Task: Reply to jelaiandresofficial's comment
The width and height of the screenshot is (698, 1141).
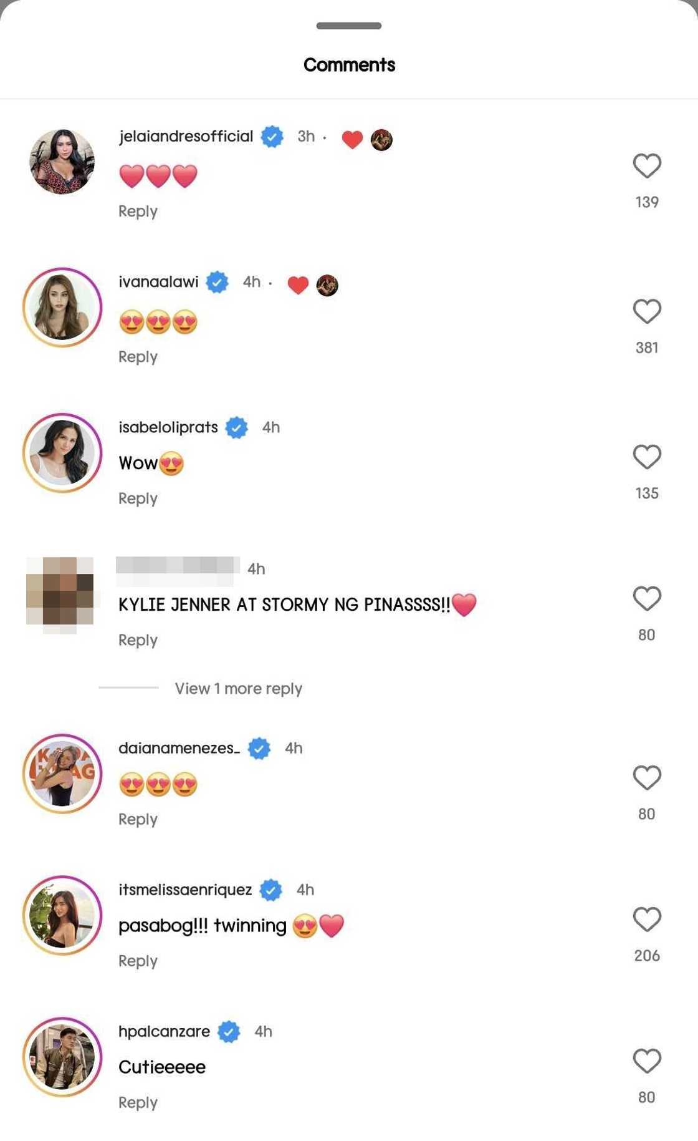Action: (x=138, y=211)
